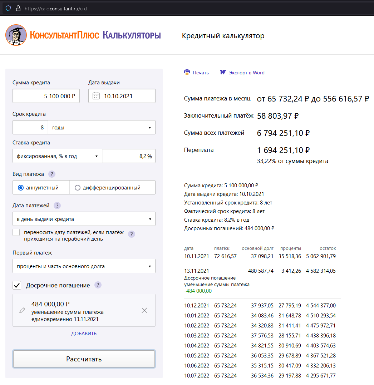Click the printer icon
Viewport: 374px width, 385px height.
click(187, 72)
